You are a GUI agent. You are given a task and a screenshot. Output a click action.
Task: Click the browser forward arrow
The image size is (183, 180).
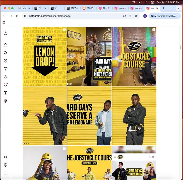click(x=11, y=16)
